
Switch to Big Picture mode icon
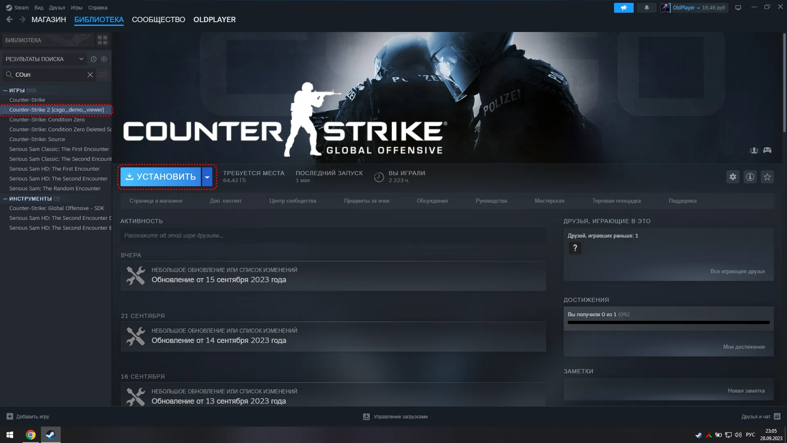[738, 8]
